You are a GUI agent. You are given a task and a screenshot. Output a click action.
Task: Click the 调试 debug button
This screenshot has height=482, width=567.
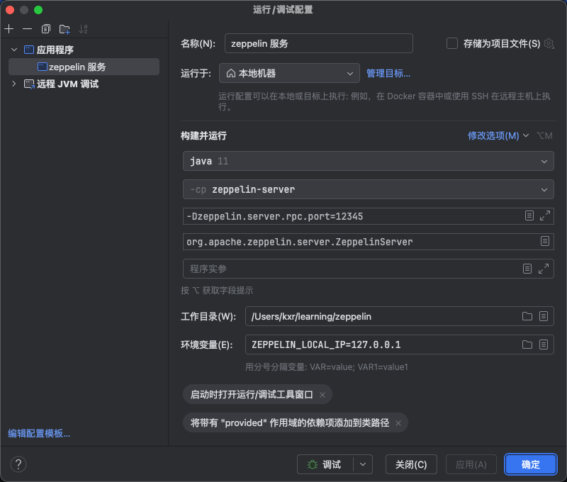point(325,464)
